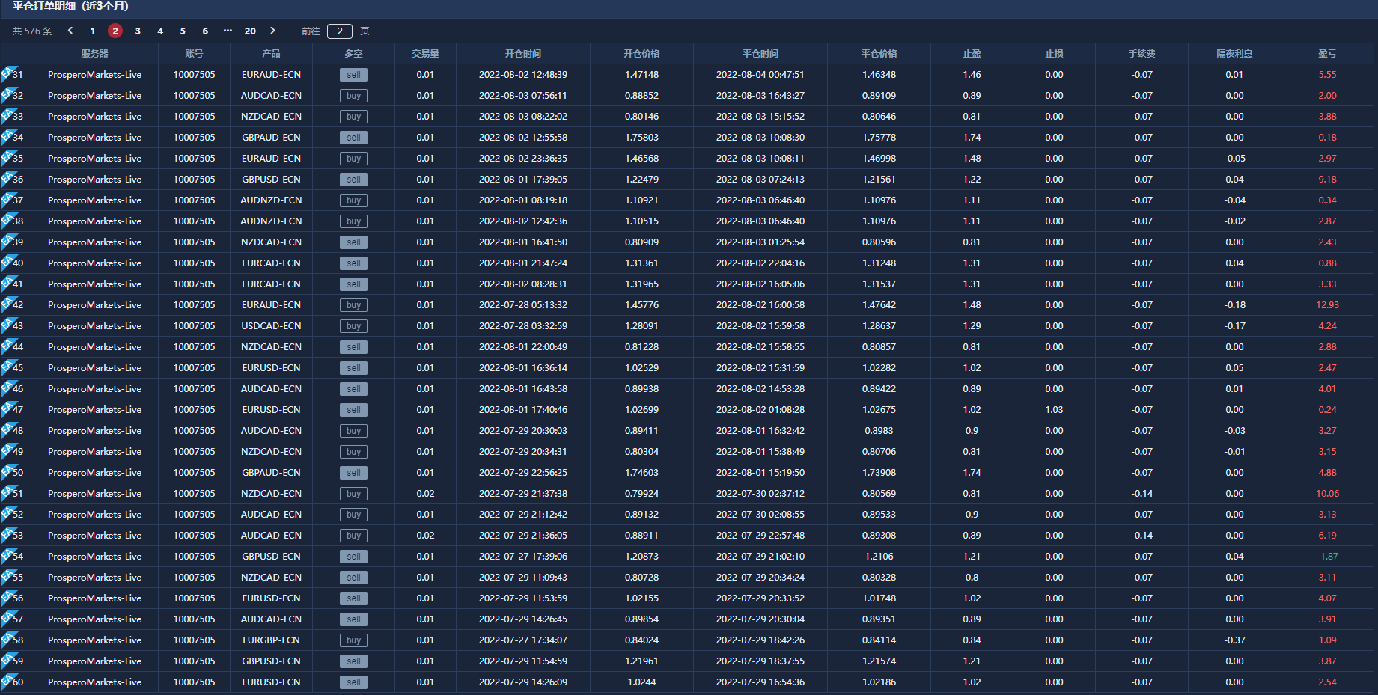Click the blue tag icon on row 51

point(9,492)
